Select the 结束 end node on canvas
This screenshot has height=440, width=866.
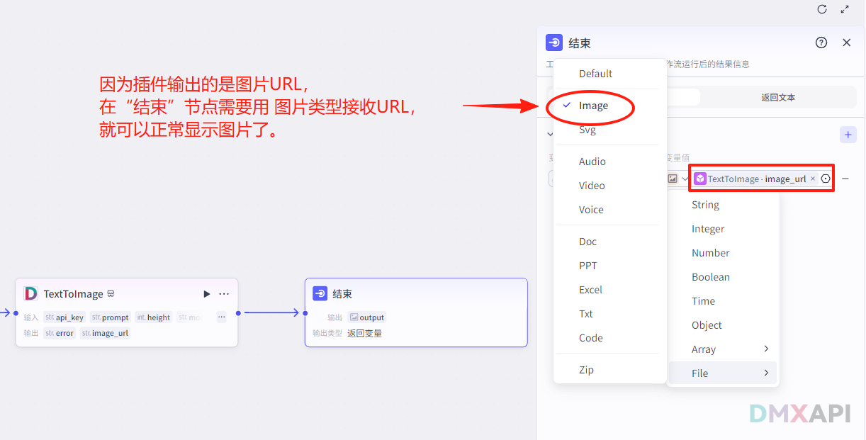415,312
